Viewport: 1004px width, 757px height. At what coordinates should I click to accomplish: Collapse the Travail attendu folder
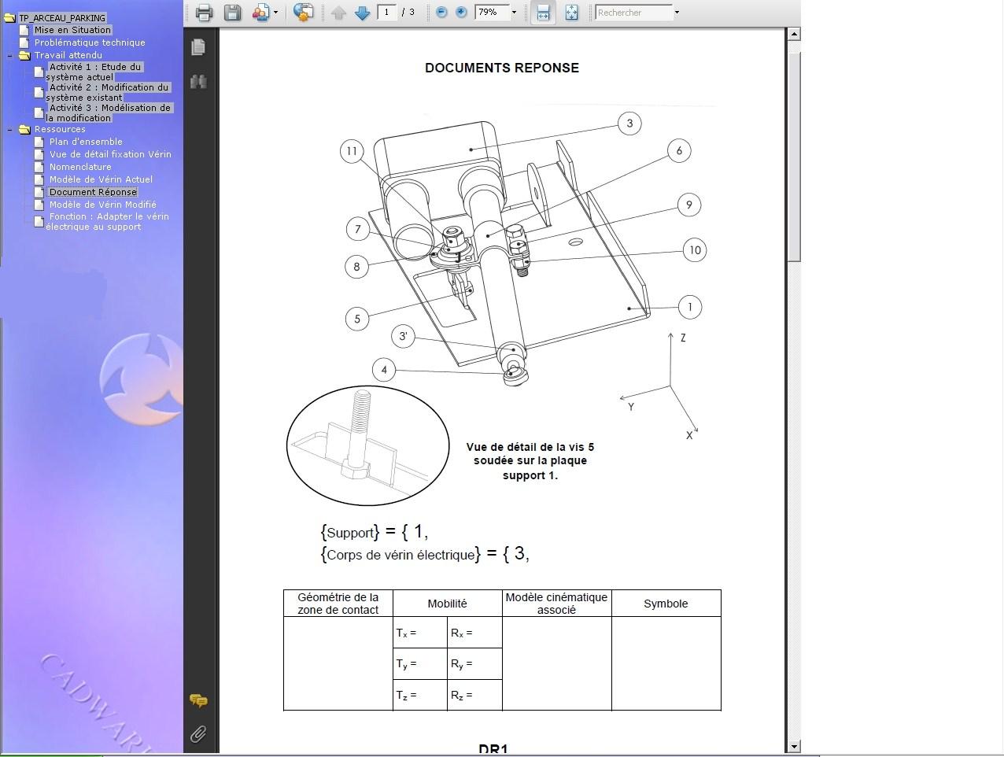click(10, 56)
